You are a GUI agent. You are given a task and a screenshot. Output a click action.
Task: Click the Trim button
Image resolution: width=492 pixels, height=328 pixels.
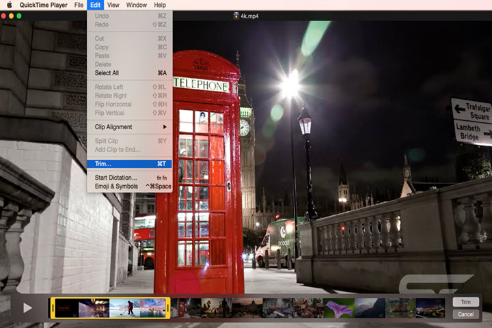(x=465, y=302)
